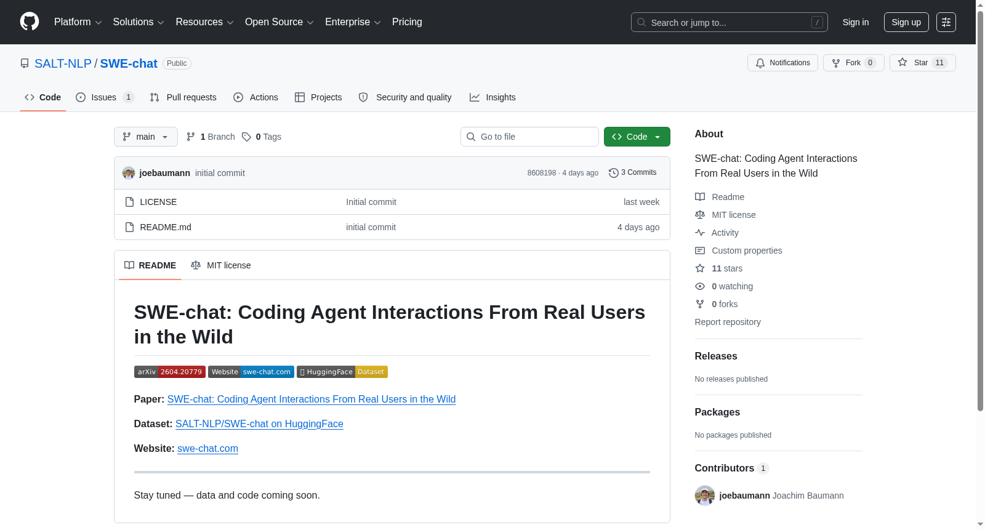Open the Platform dropdown menu
This screenshot has height=530, width=985.
(x=78, y=22)
